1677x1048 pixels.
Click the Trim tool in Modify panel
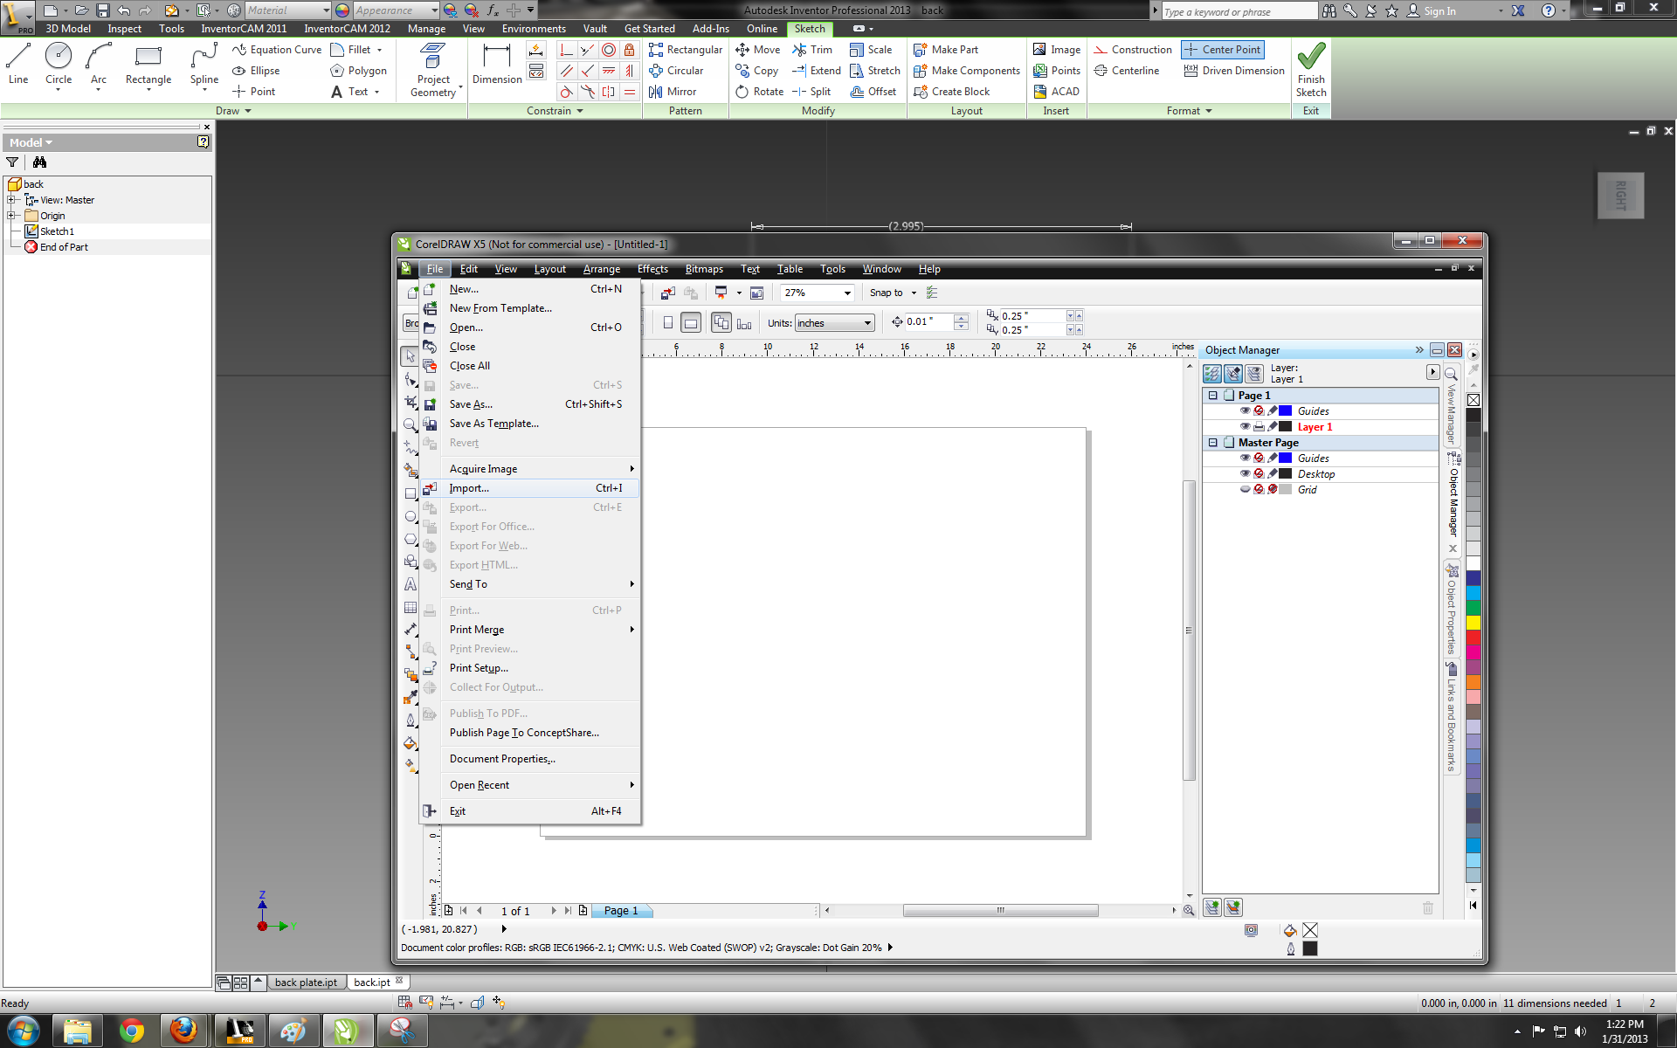pyautogui.click(x=812, y=50)
